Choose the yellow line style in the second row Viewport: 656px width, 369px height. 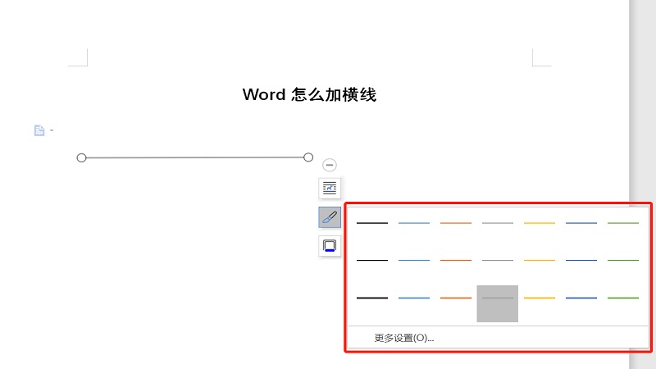pyautogui.click(x=540, y=260)
